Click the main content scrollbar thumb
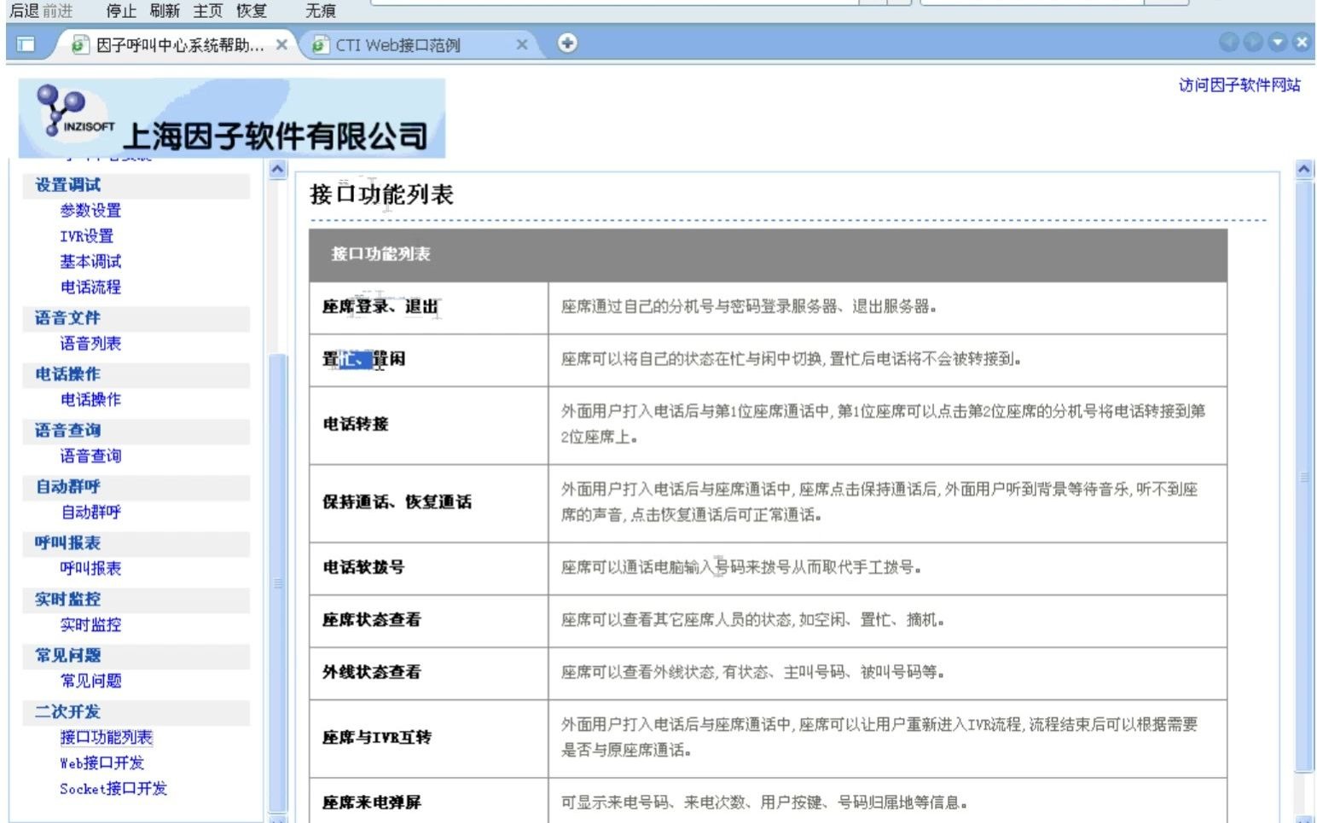Viewport: 1317px width, 823px height. tap(1304, 477)
